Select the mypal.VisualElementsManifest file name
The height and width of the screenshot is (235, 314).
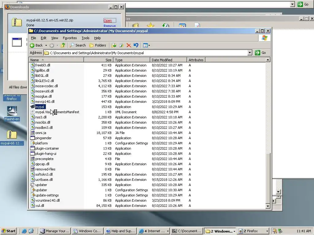coord(57,112)
